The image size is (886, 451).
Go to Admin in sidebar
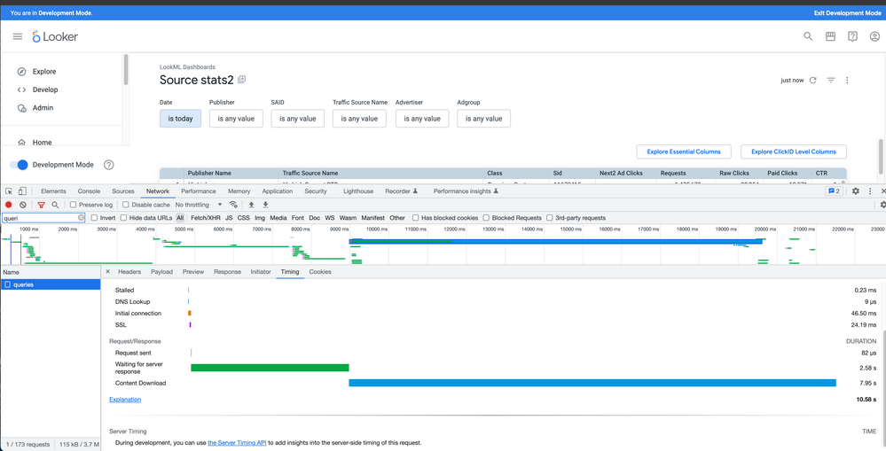click(x=43, y=108)
